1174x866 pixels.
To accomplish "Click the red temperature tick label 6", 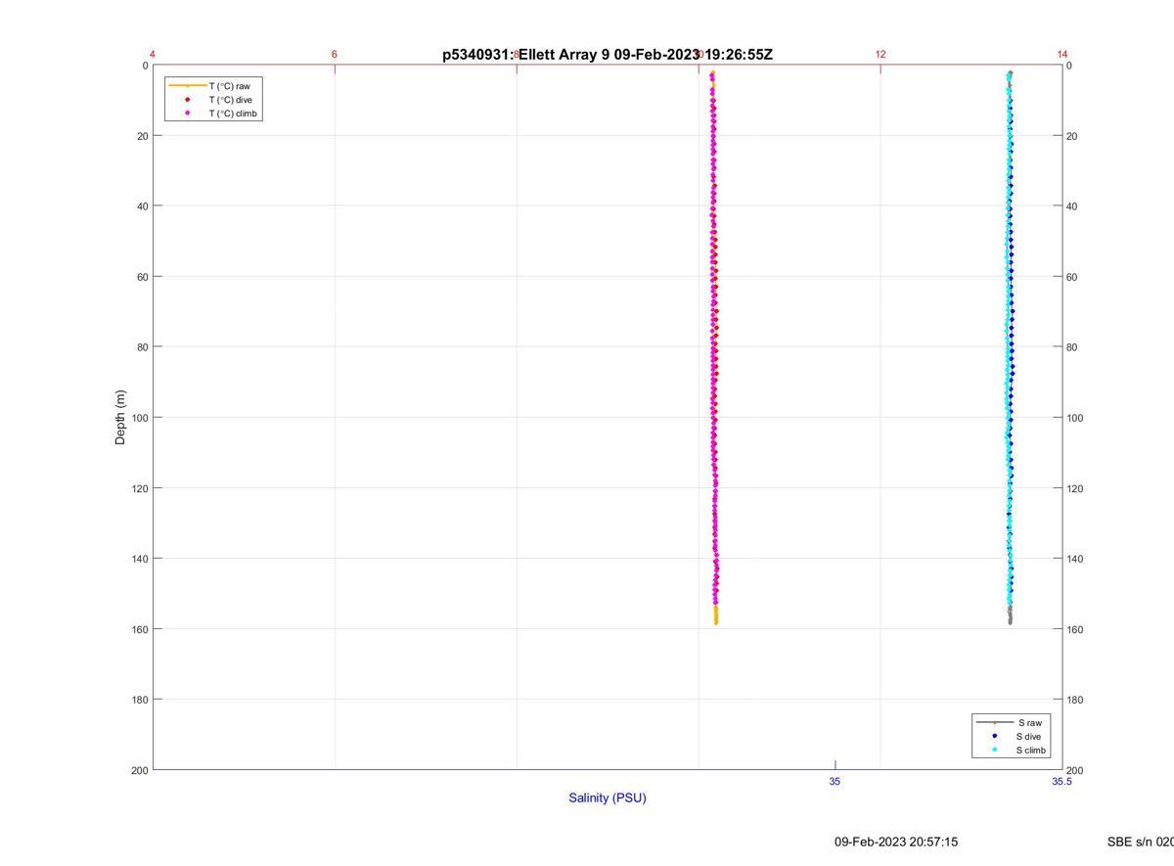I will pos(335,54).
